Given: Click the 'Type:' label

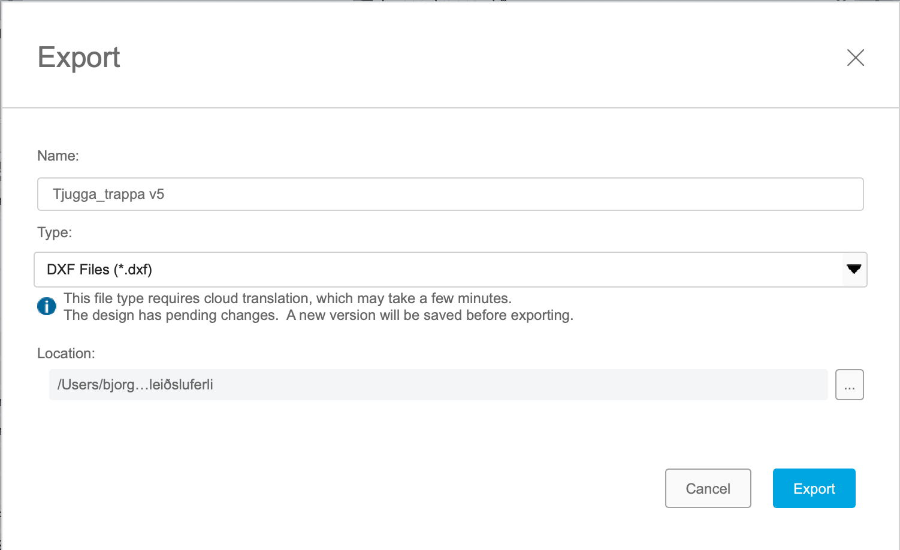Looking at the screenshot, I should 55,232.
